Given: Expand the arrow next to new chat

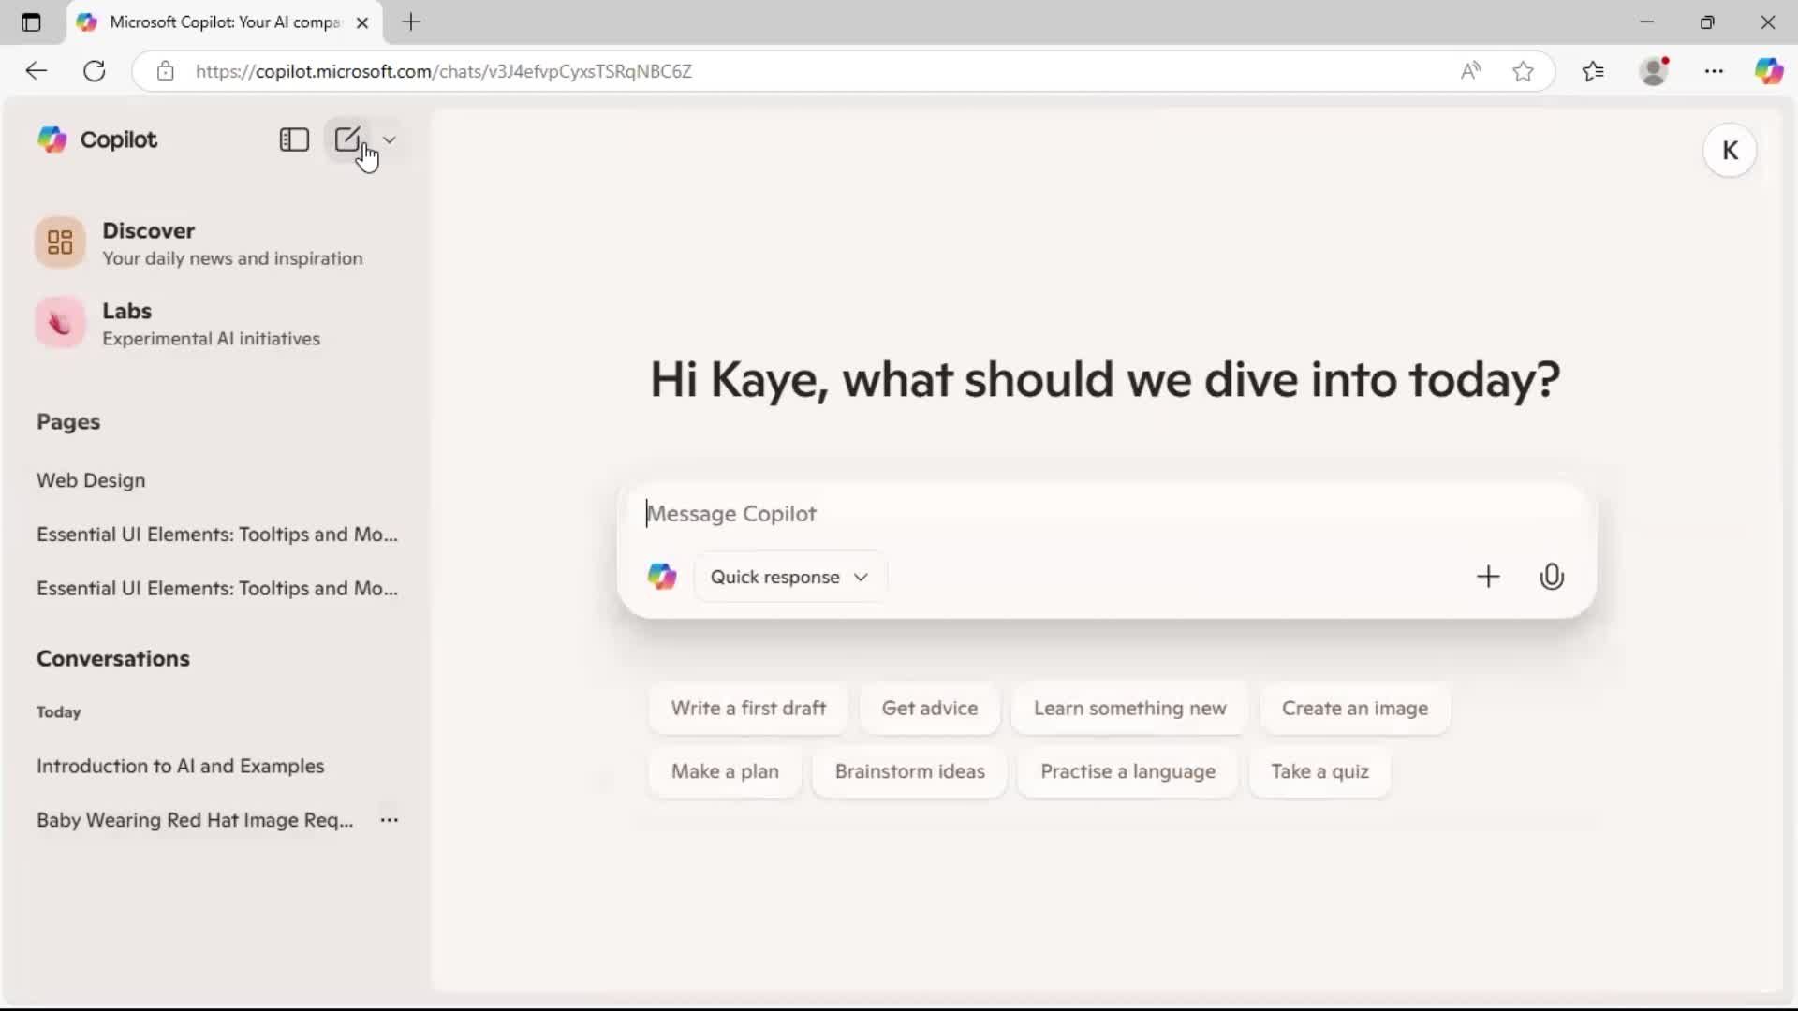Looking at the screenshot, I should tap(390, 139).
